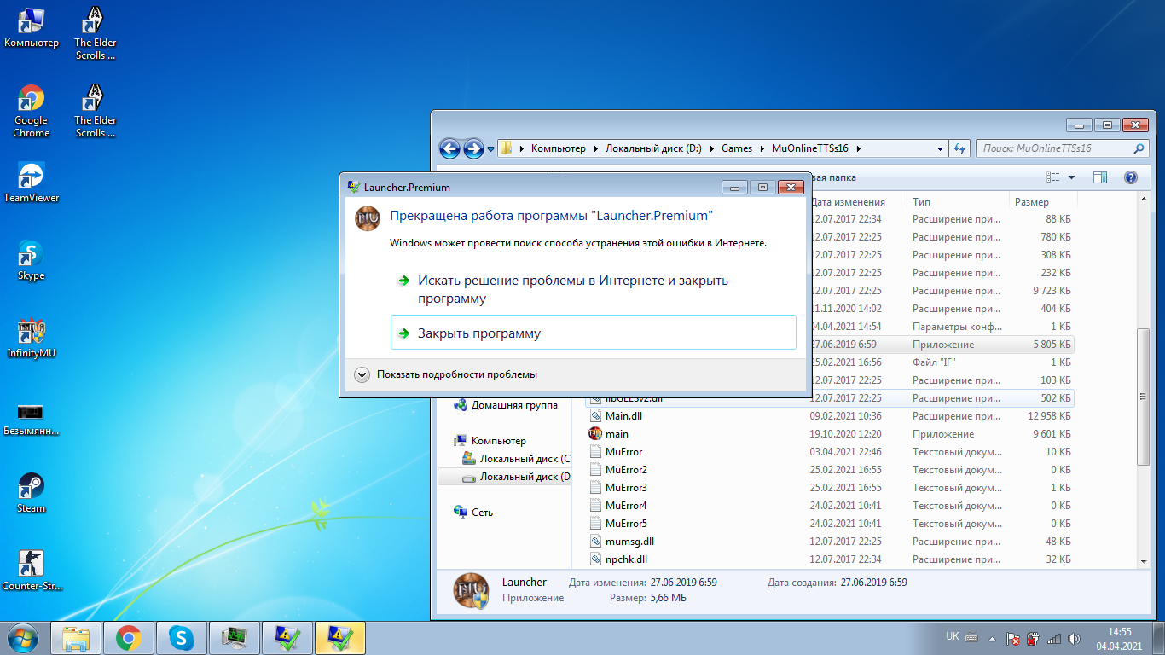Open the InfinityMU desktop shortcut
Screen dimensions: 1165x655
click(x=31, y=337)
